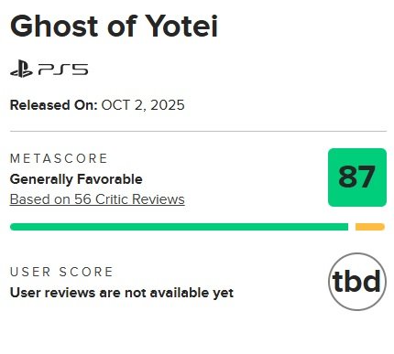Click the PlayStation logo icon
The image size is (394, 354).
(x=21, y=69)
